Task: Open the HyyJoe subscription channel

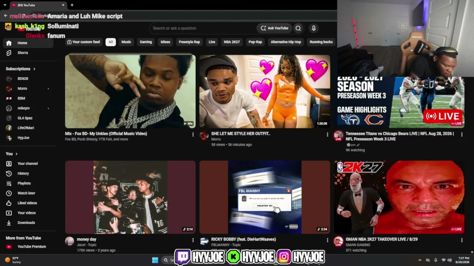Action: 28,138
